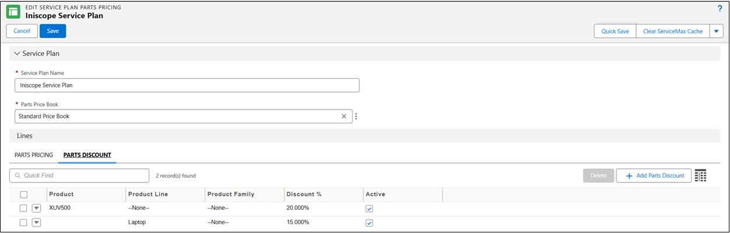Viewport: 730px width, 233px height.
Task: Select the Parts Discount tab
Action: tap(87, 155)
